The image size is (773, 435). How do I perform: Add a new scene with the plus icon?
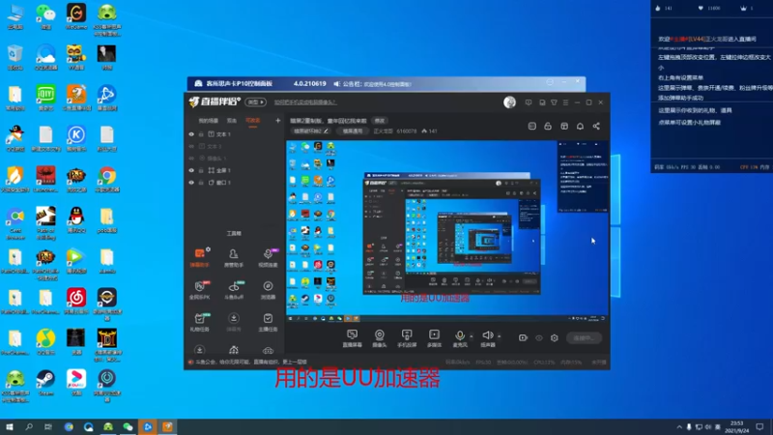[278, 120]
